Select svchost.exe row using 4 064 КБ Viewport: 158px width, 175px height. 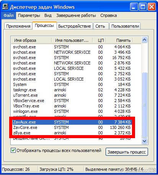[72, 47]
